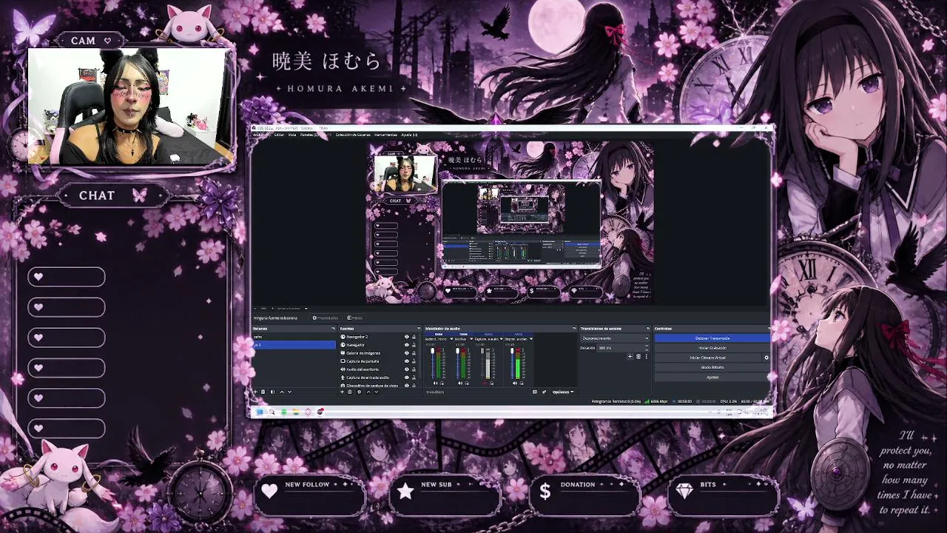Open the Vista menu
Screen dimensions: 947x533
pos(292,135)
